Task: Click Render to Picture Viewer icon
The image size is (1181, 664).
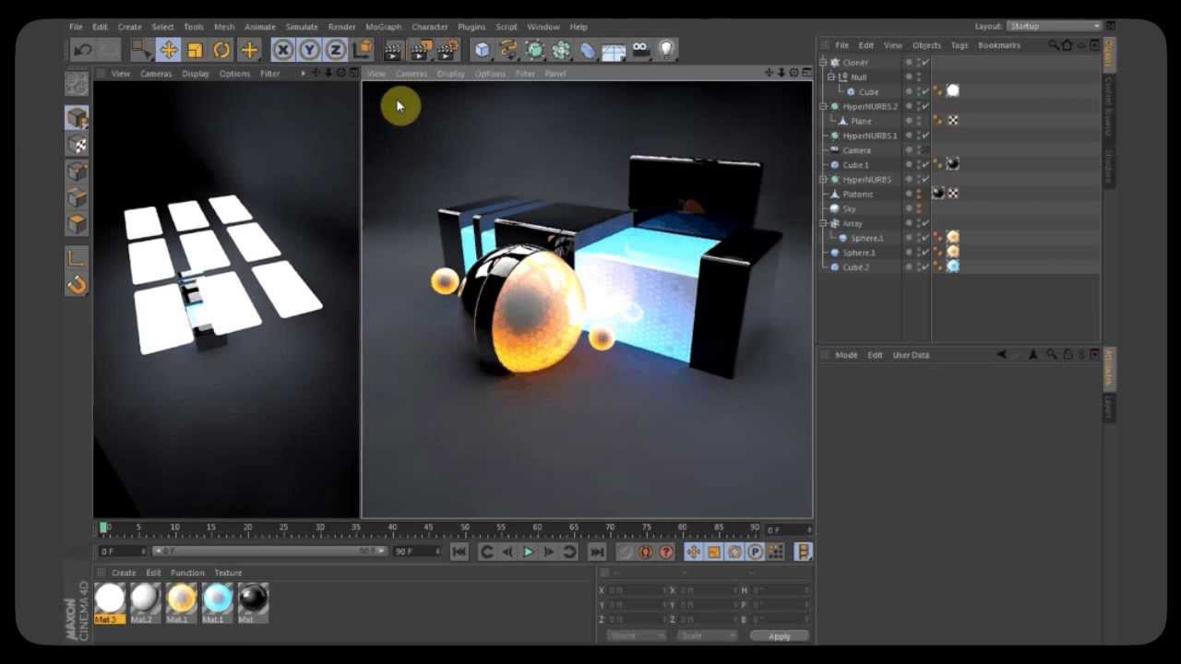Action: [x=421, y=50]
